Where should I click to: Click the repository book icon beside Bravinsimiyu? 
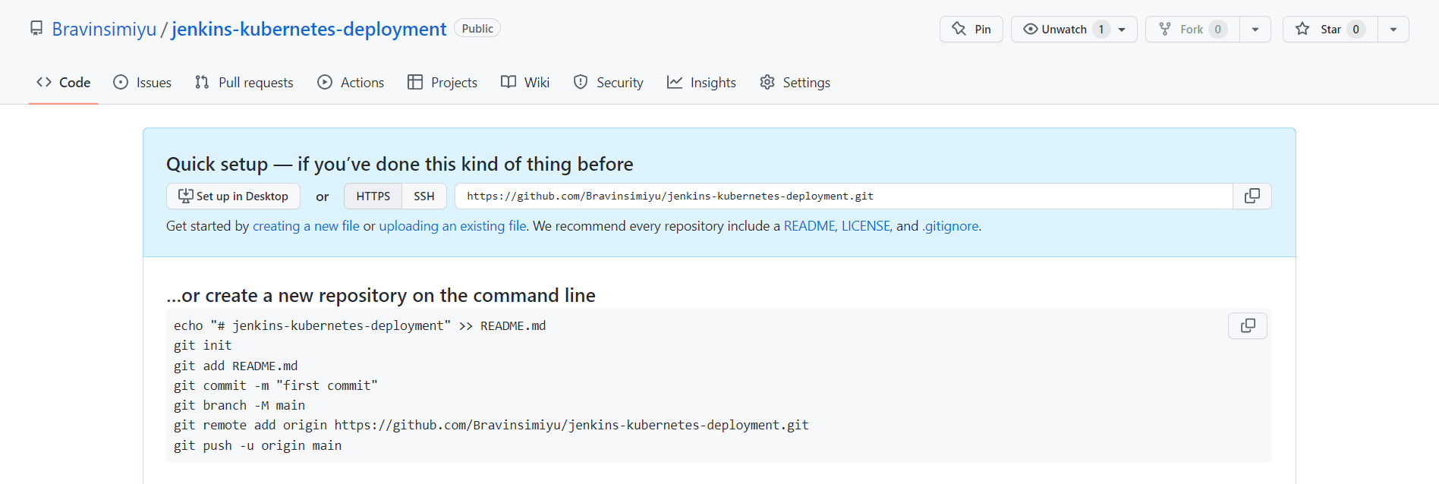tap(36, 29)
